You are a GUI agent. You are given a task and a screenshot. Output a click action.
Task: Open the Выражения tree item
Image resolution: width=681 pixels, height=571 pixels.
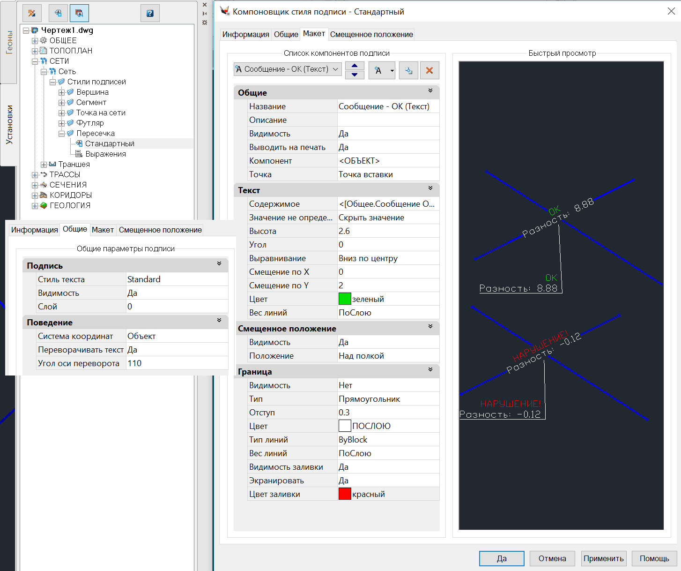(105, 154)
